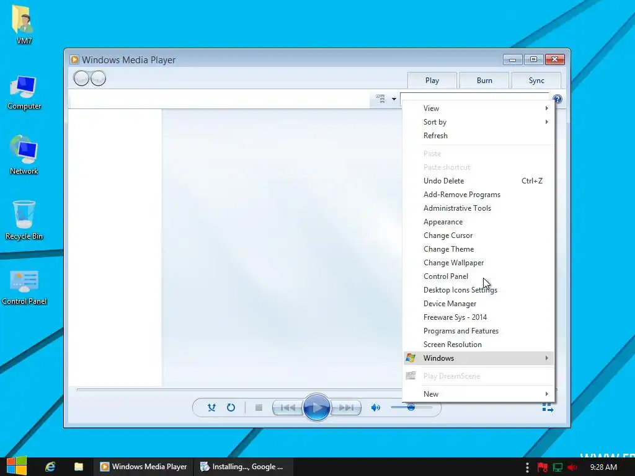The height and width of the screenshot is (476, 635).
Task: Open Desktop Icons Settings entry
Action: (x=479, y=290)
